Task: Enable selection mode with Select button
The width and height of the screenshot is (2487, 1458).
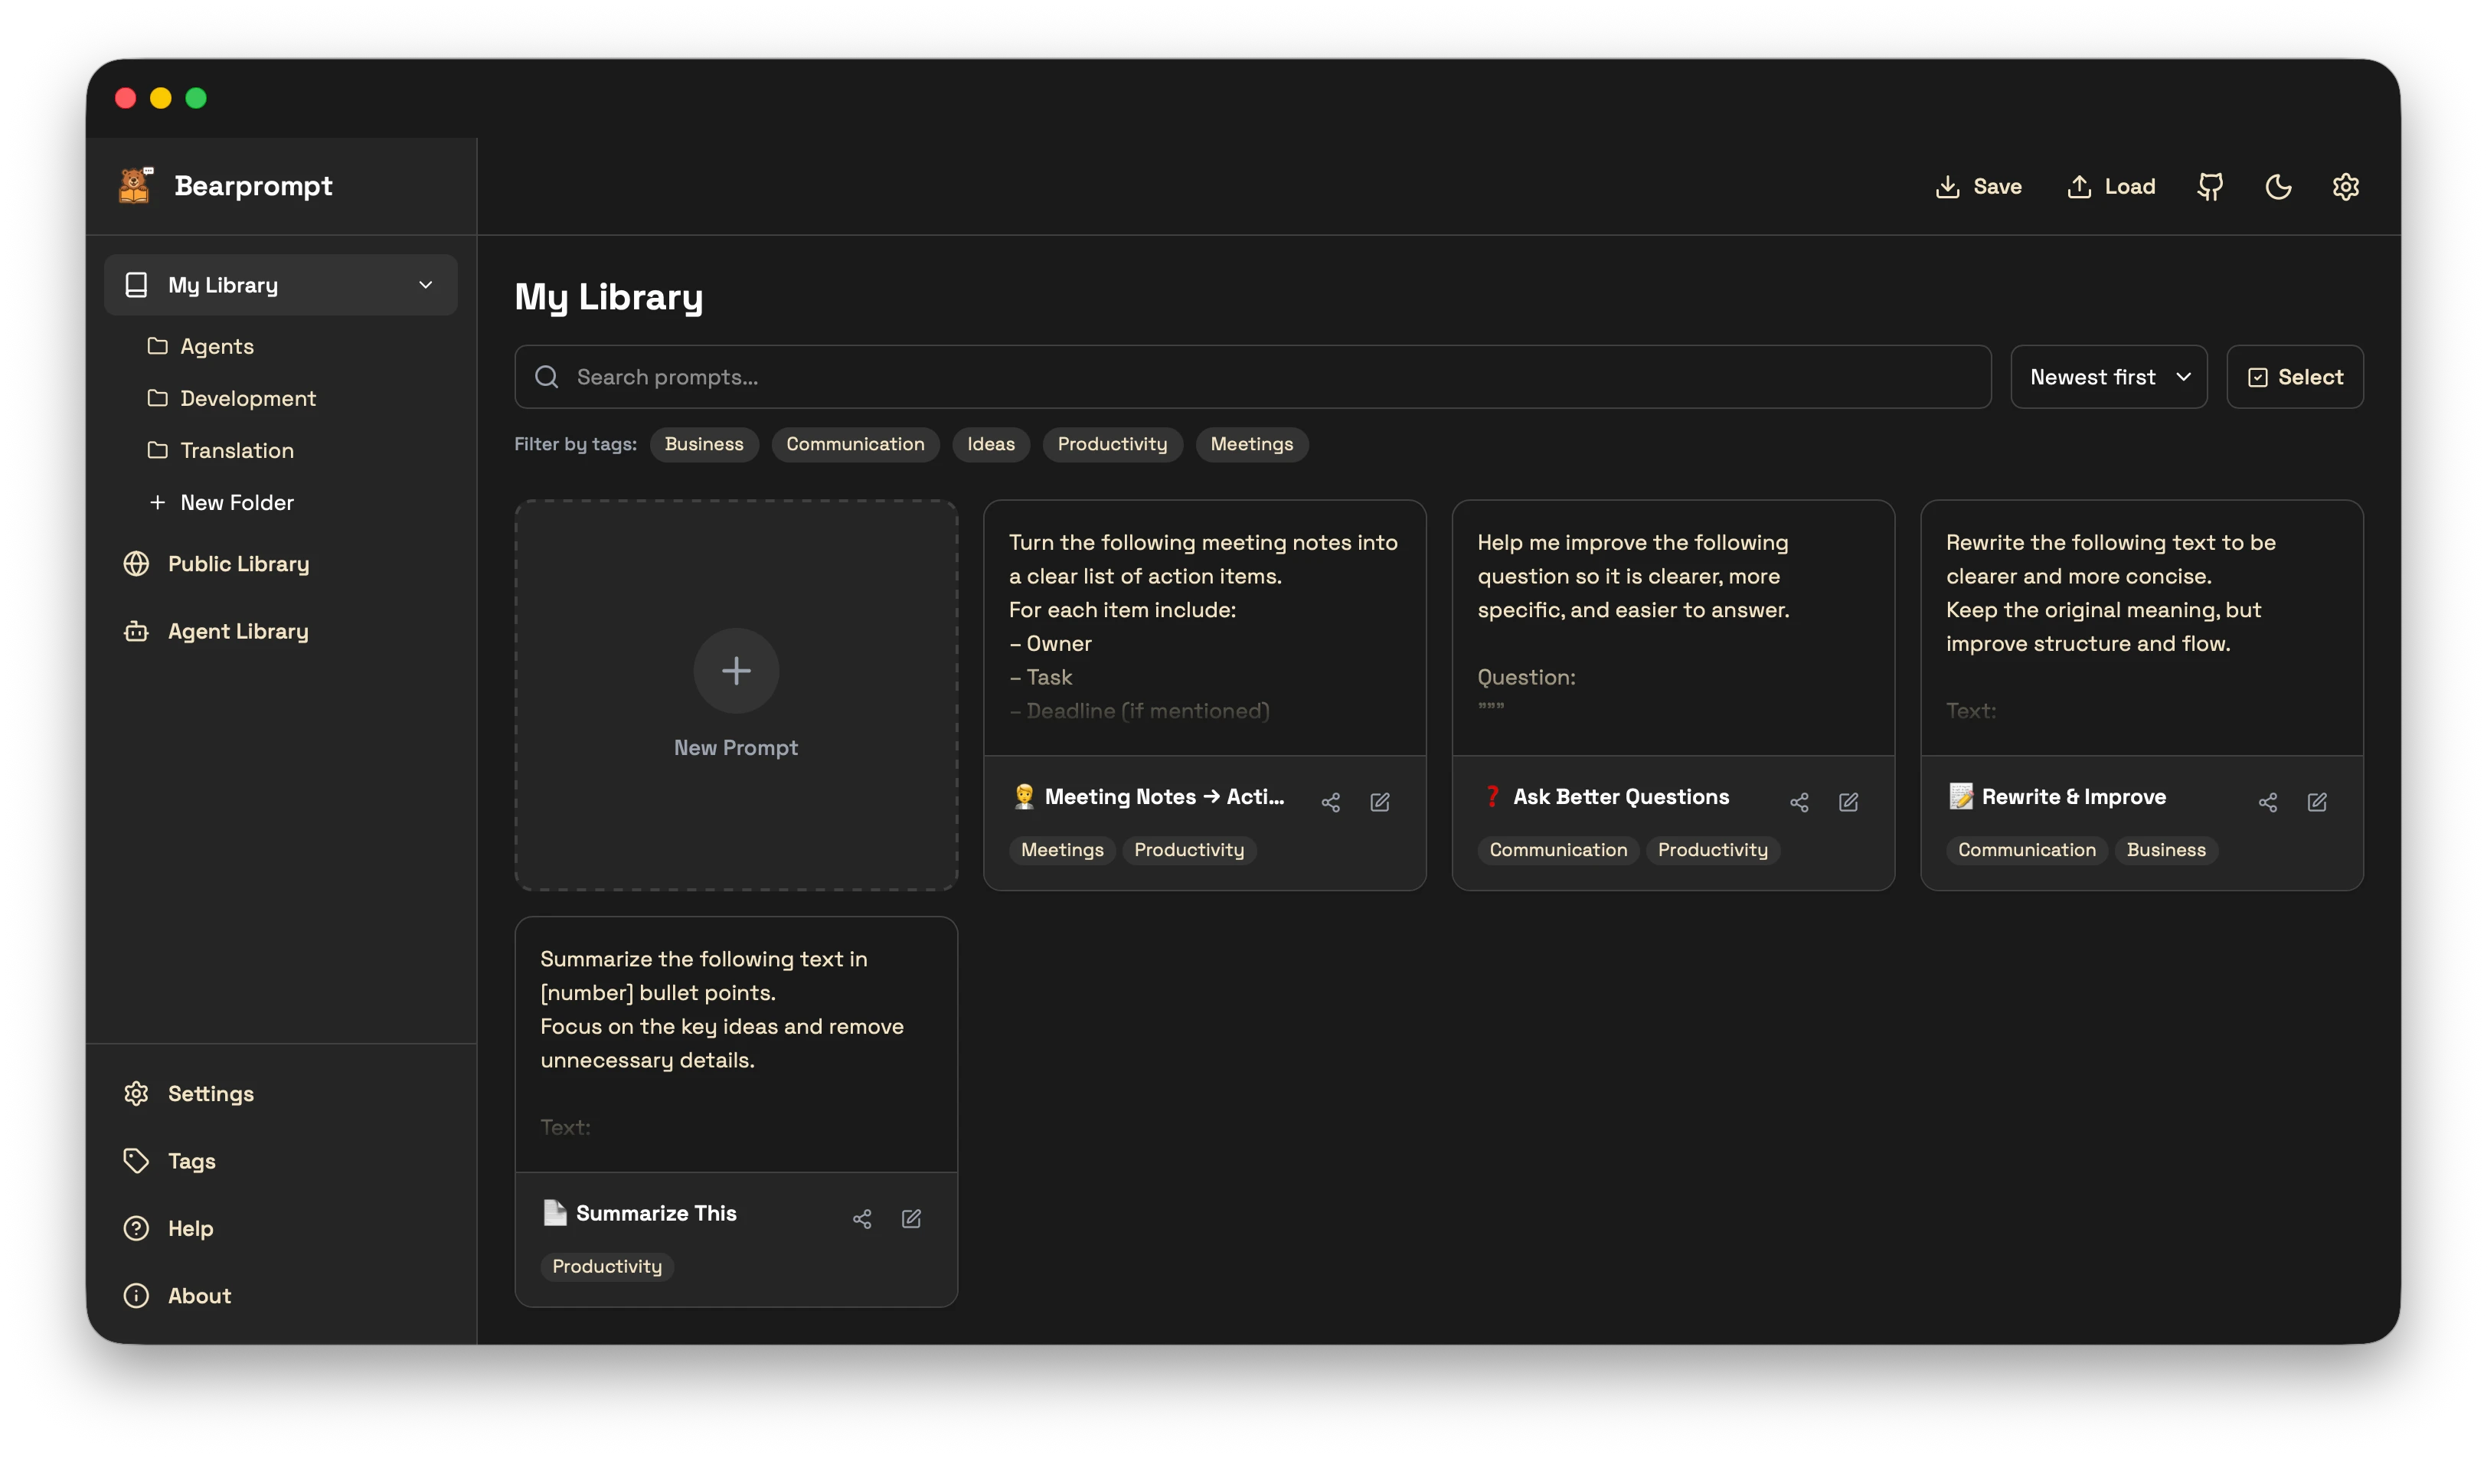Action: point(2295,377)
